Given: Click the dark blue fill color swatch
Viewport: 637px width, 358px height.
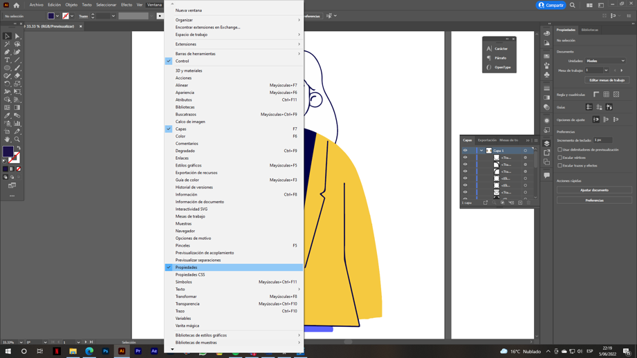Looking at the screenshot, I should tap(8, 151).
